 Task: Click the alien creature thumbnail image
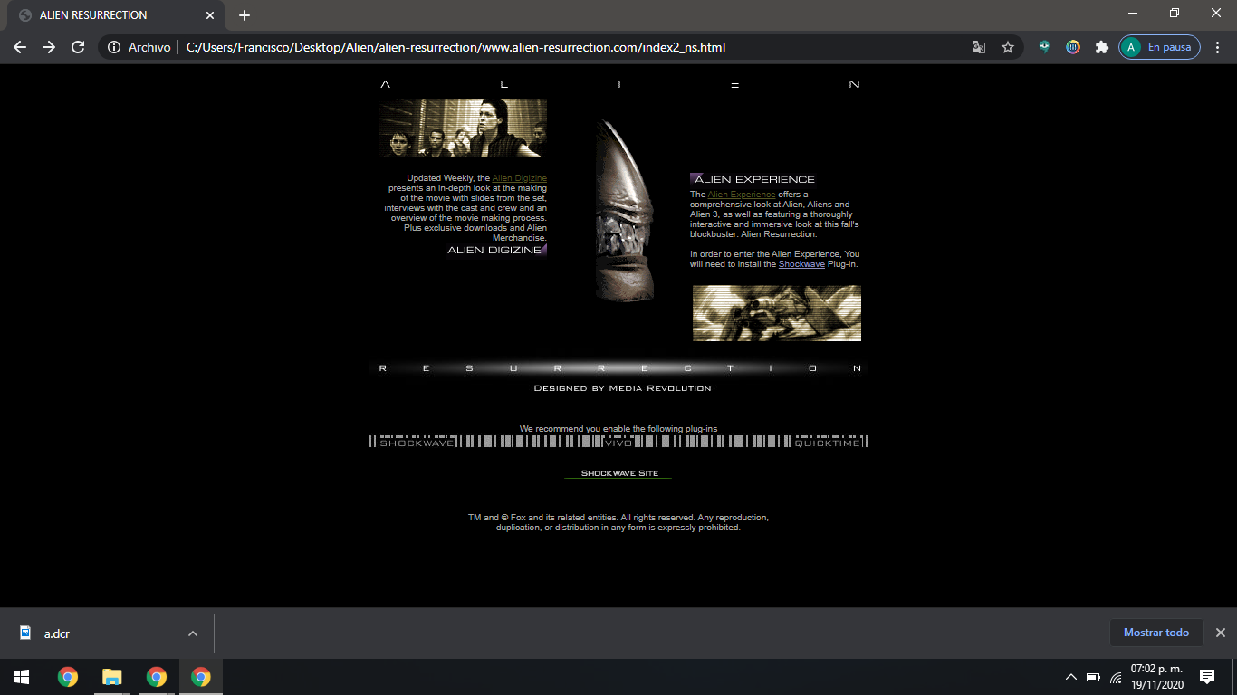click(777, 313)
